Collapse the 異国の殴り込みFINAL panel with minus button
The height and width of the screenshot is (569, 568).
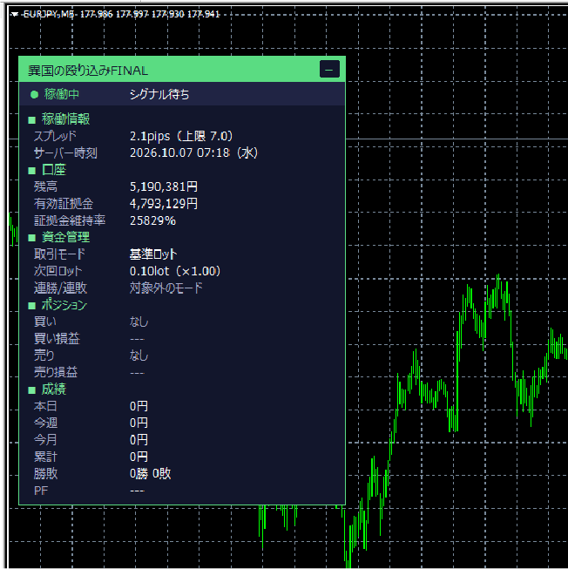point(329,70)
